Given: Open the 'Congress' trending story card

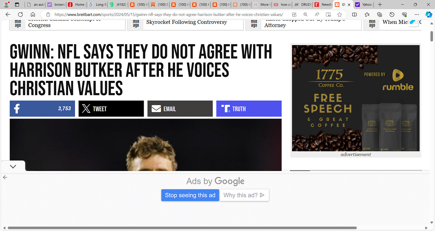Looking at the screenshot, I should [68, 25].
